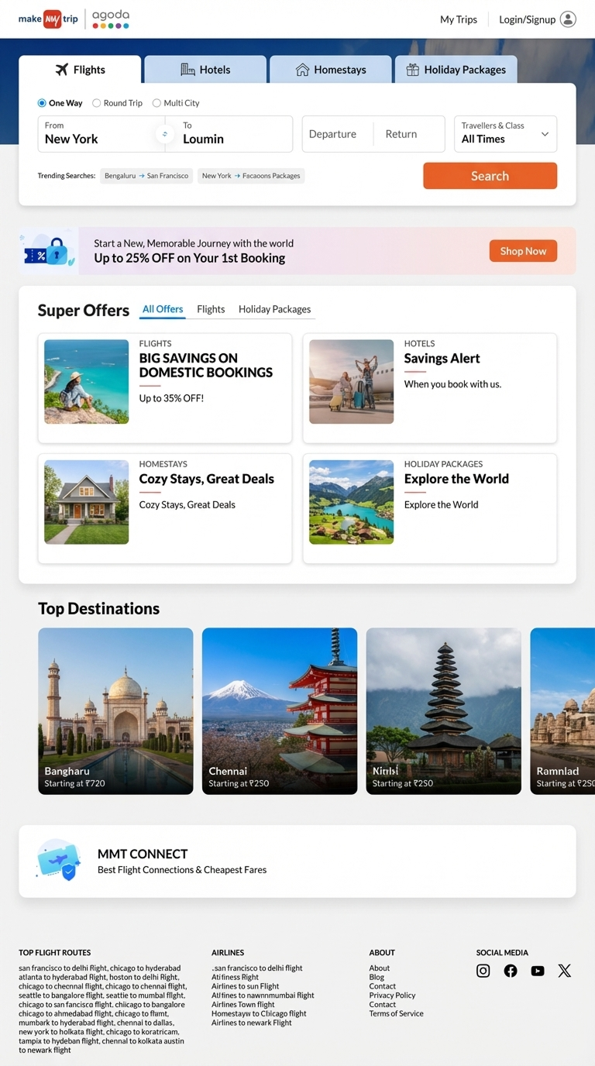
Task: Swap From and To cities icon
Action: pyautogui.click(x=164, y=134)
